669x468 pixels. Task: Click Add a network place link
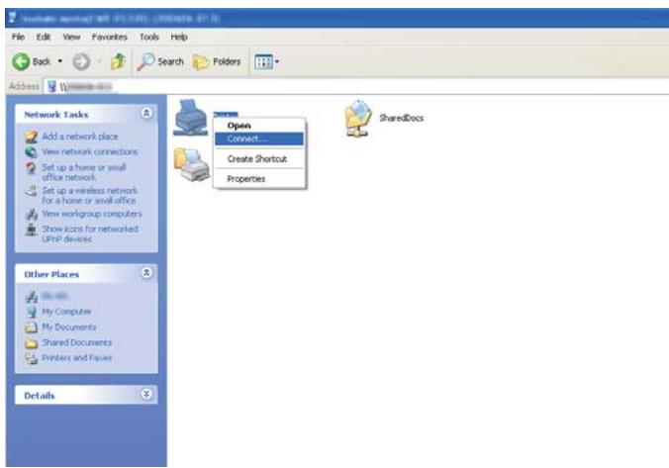(x=80, y=137)
